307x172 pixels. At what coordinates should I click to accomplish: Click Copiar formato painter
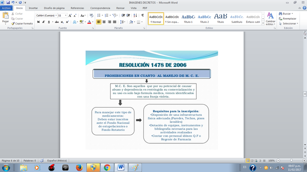[x=22, y=23]
